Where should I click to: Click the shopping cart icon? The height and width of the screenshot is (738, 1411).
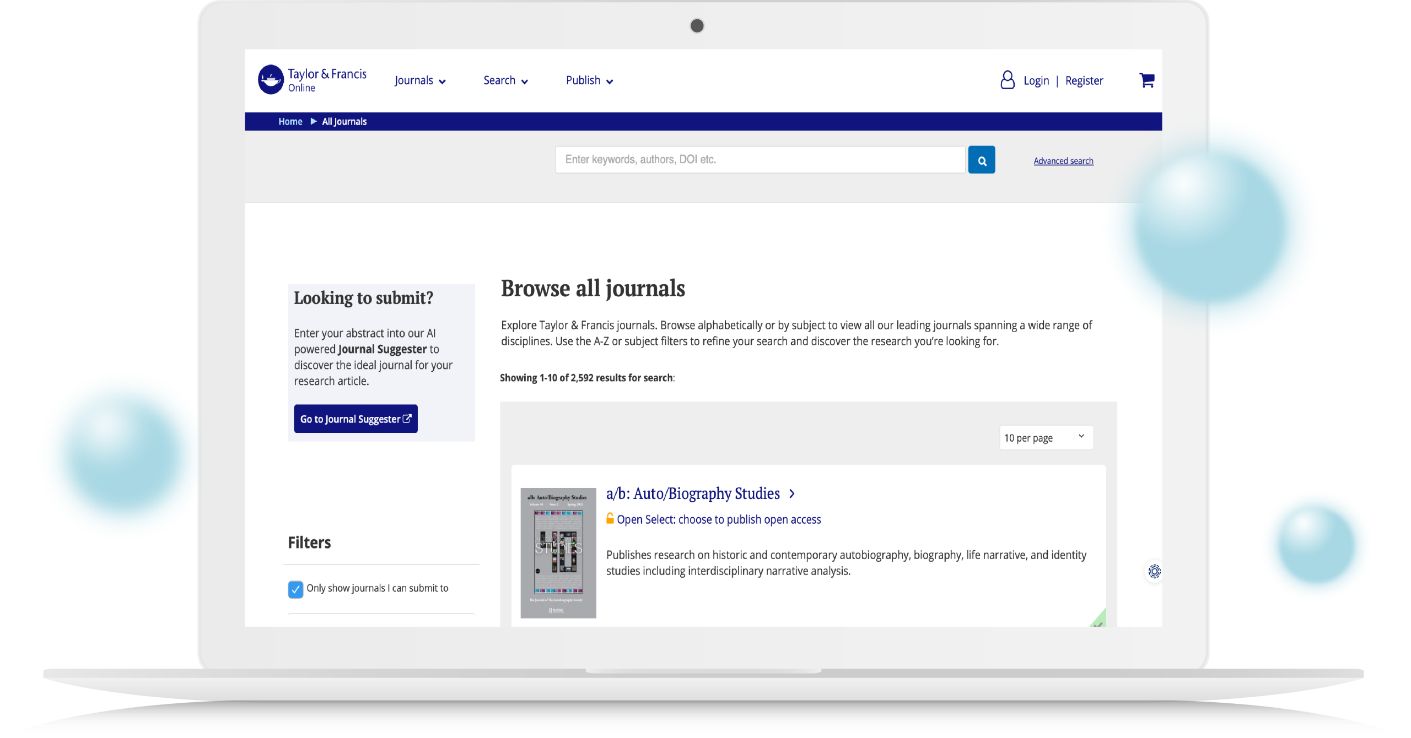1146,80
